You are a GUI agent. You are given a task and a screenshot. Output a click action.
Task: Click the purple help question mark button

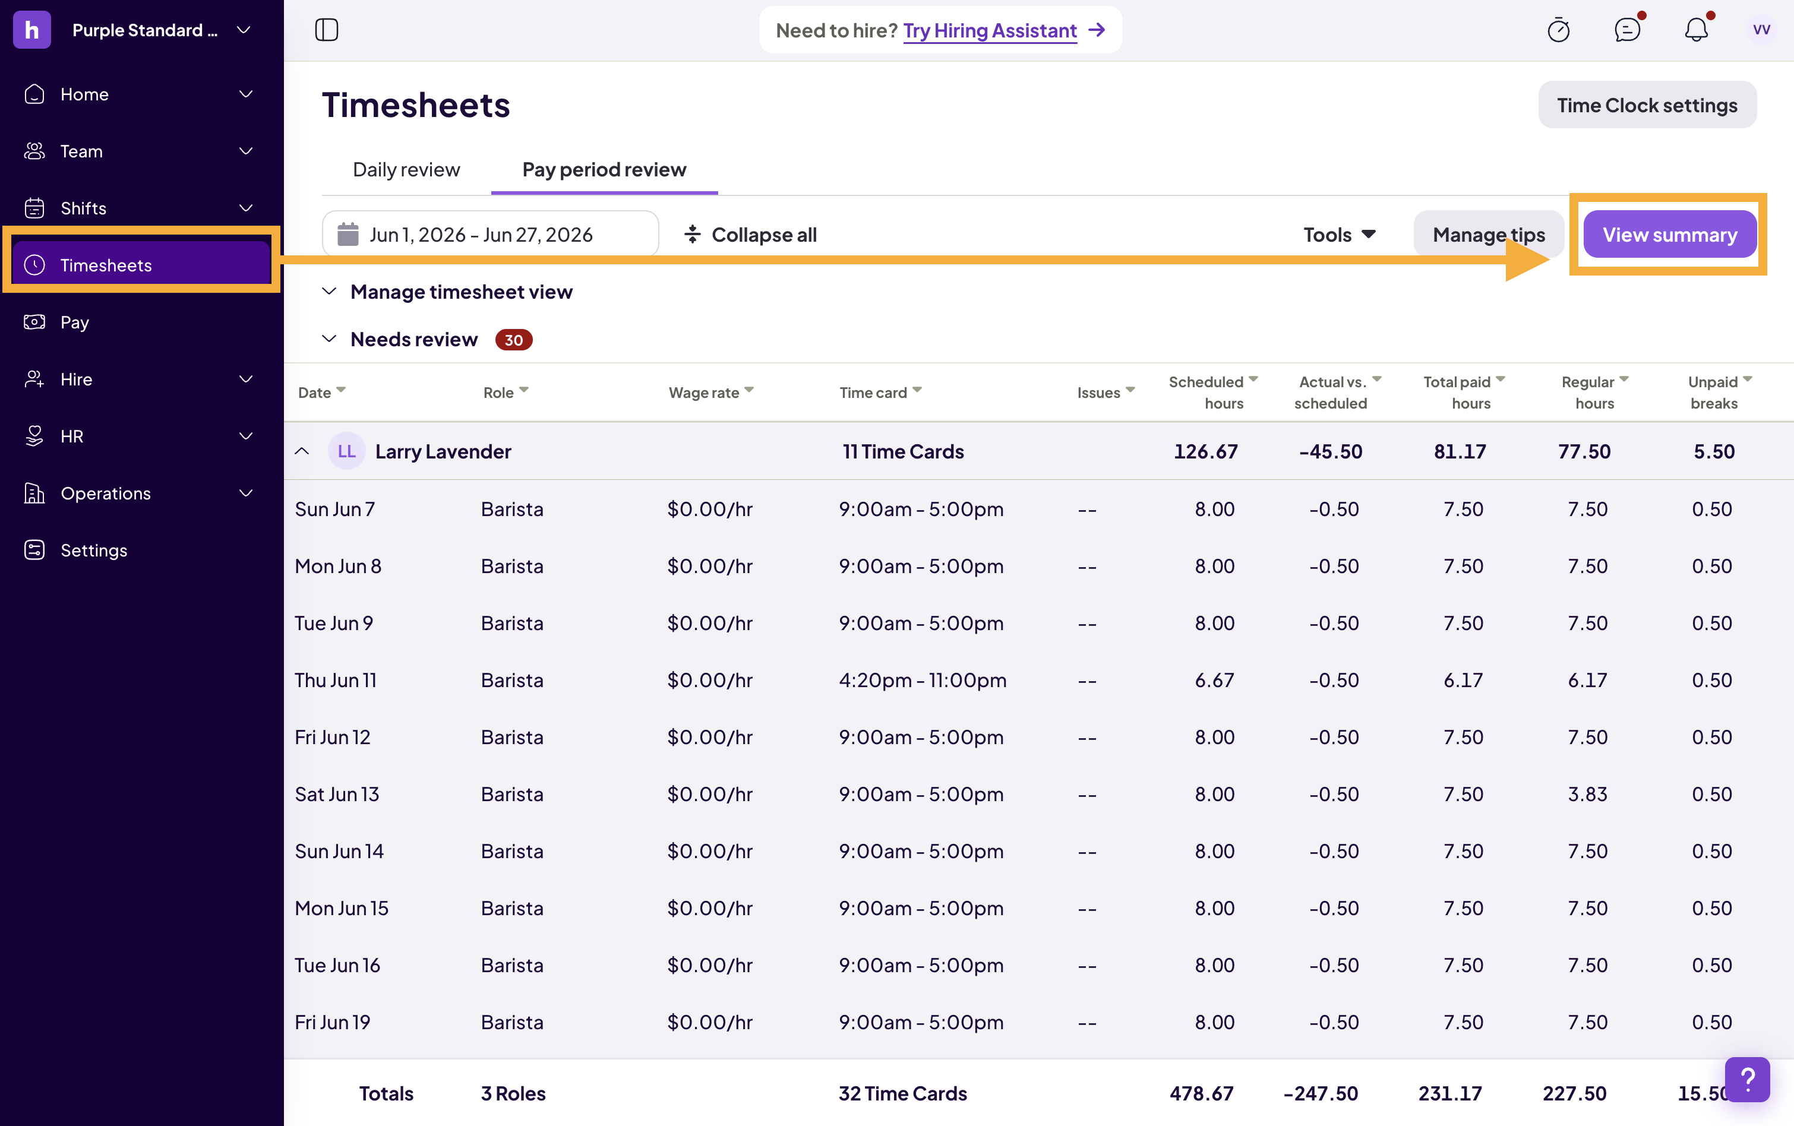point(1747,1079)
